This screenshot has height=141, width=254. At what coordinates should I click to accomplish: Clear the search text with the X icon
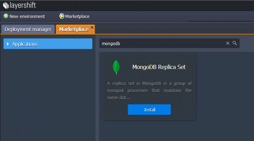227,43
